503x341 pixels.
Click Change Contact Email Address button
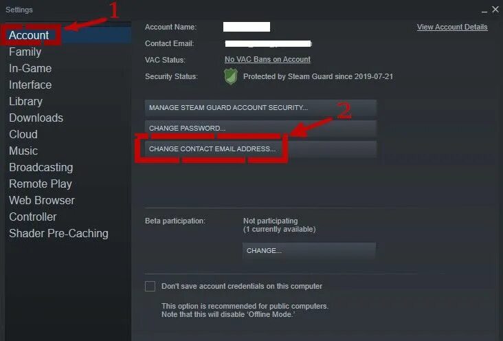[260, 149]
